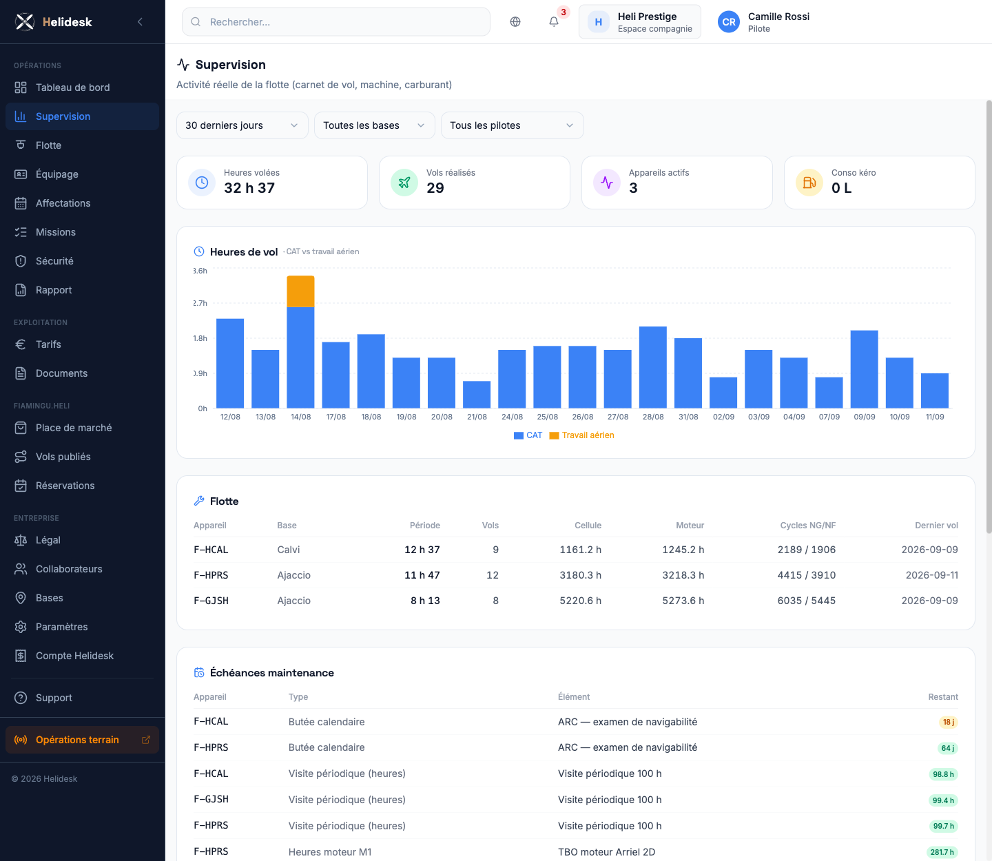The width and height of the screenshot is (992, 861).
Task: Click the 18 j remaining badge
Action: tap(949, 722)
